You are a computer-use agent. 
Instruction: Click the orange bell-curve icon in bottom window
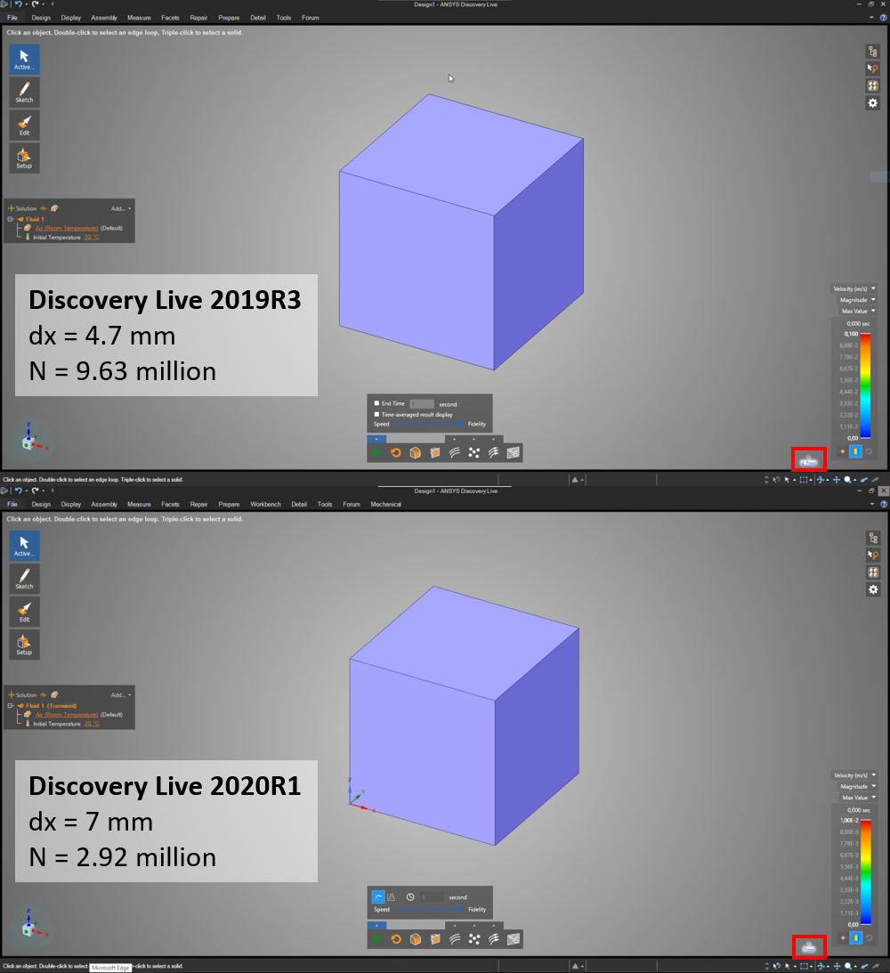click(392, 897)
